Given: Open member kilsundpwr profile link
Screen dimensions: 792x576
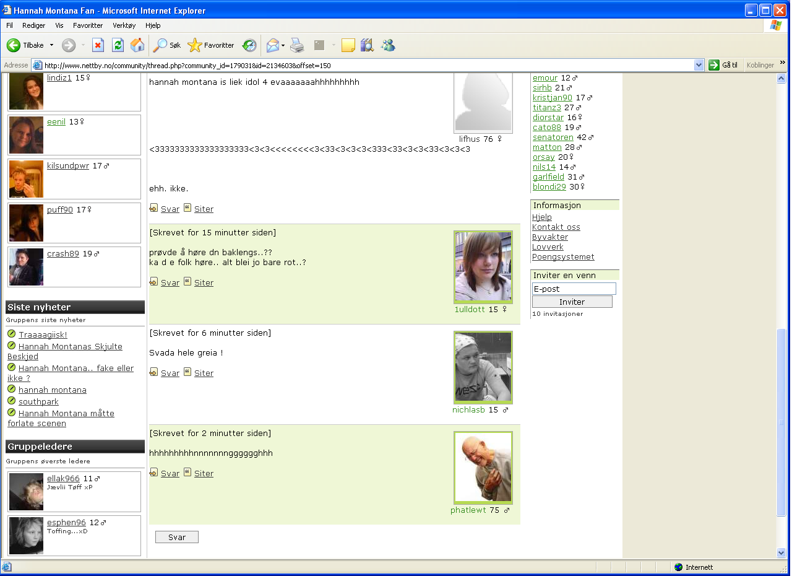Looking at the screenshot, I should click(x=68, y=166).
